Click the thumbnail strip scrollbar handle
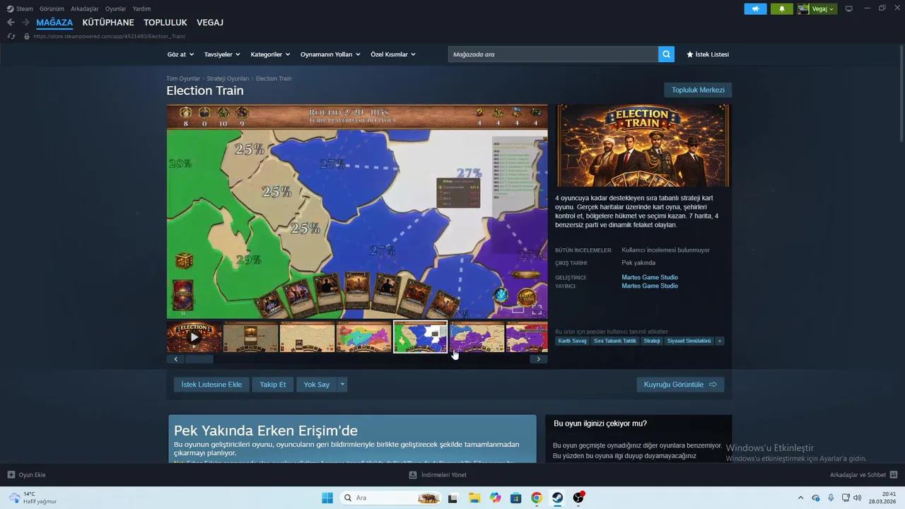Viewport: 905px width, 509px height. [199, 359]
